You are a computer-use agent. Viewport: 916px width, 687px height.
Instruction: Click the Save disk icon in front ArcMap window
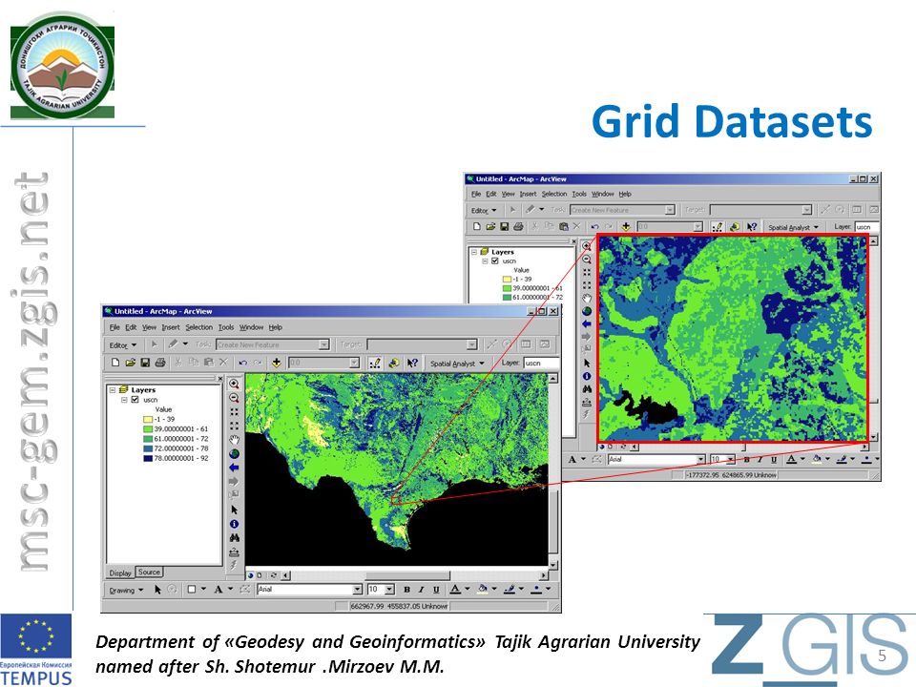[145, 363]
